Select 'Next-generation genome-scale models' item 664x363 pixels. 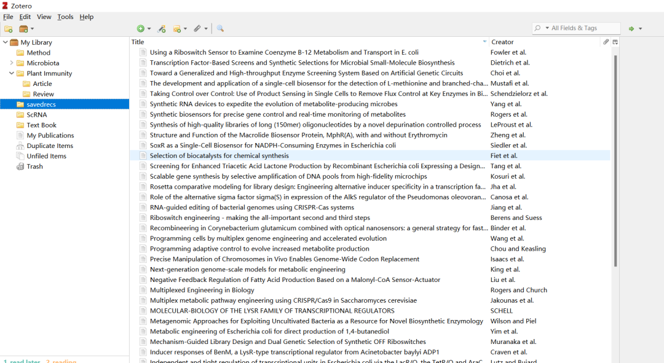coord(248,270)
